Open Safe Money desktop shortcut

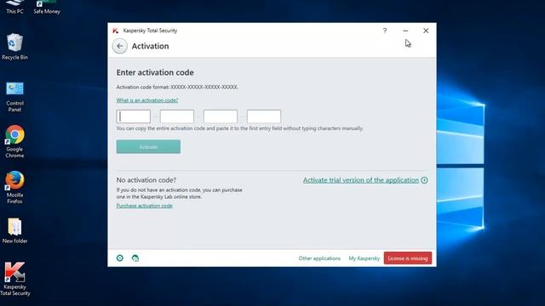click(47, 8)
